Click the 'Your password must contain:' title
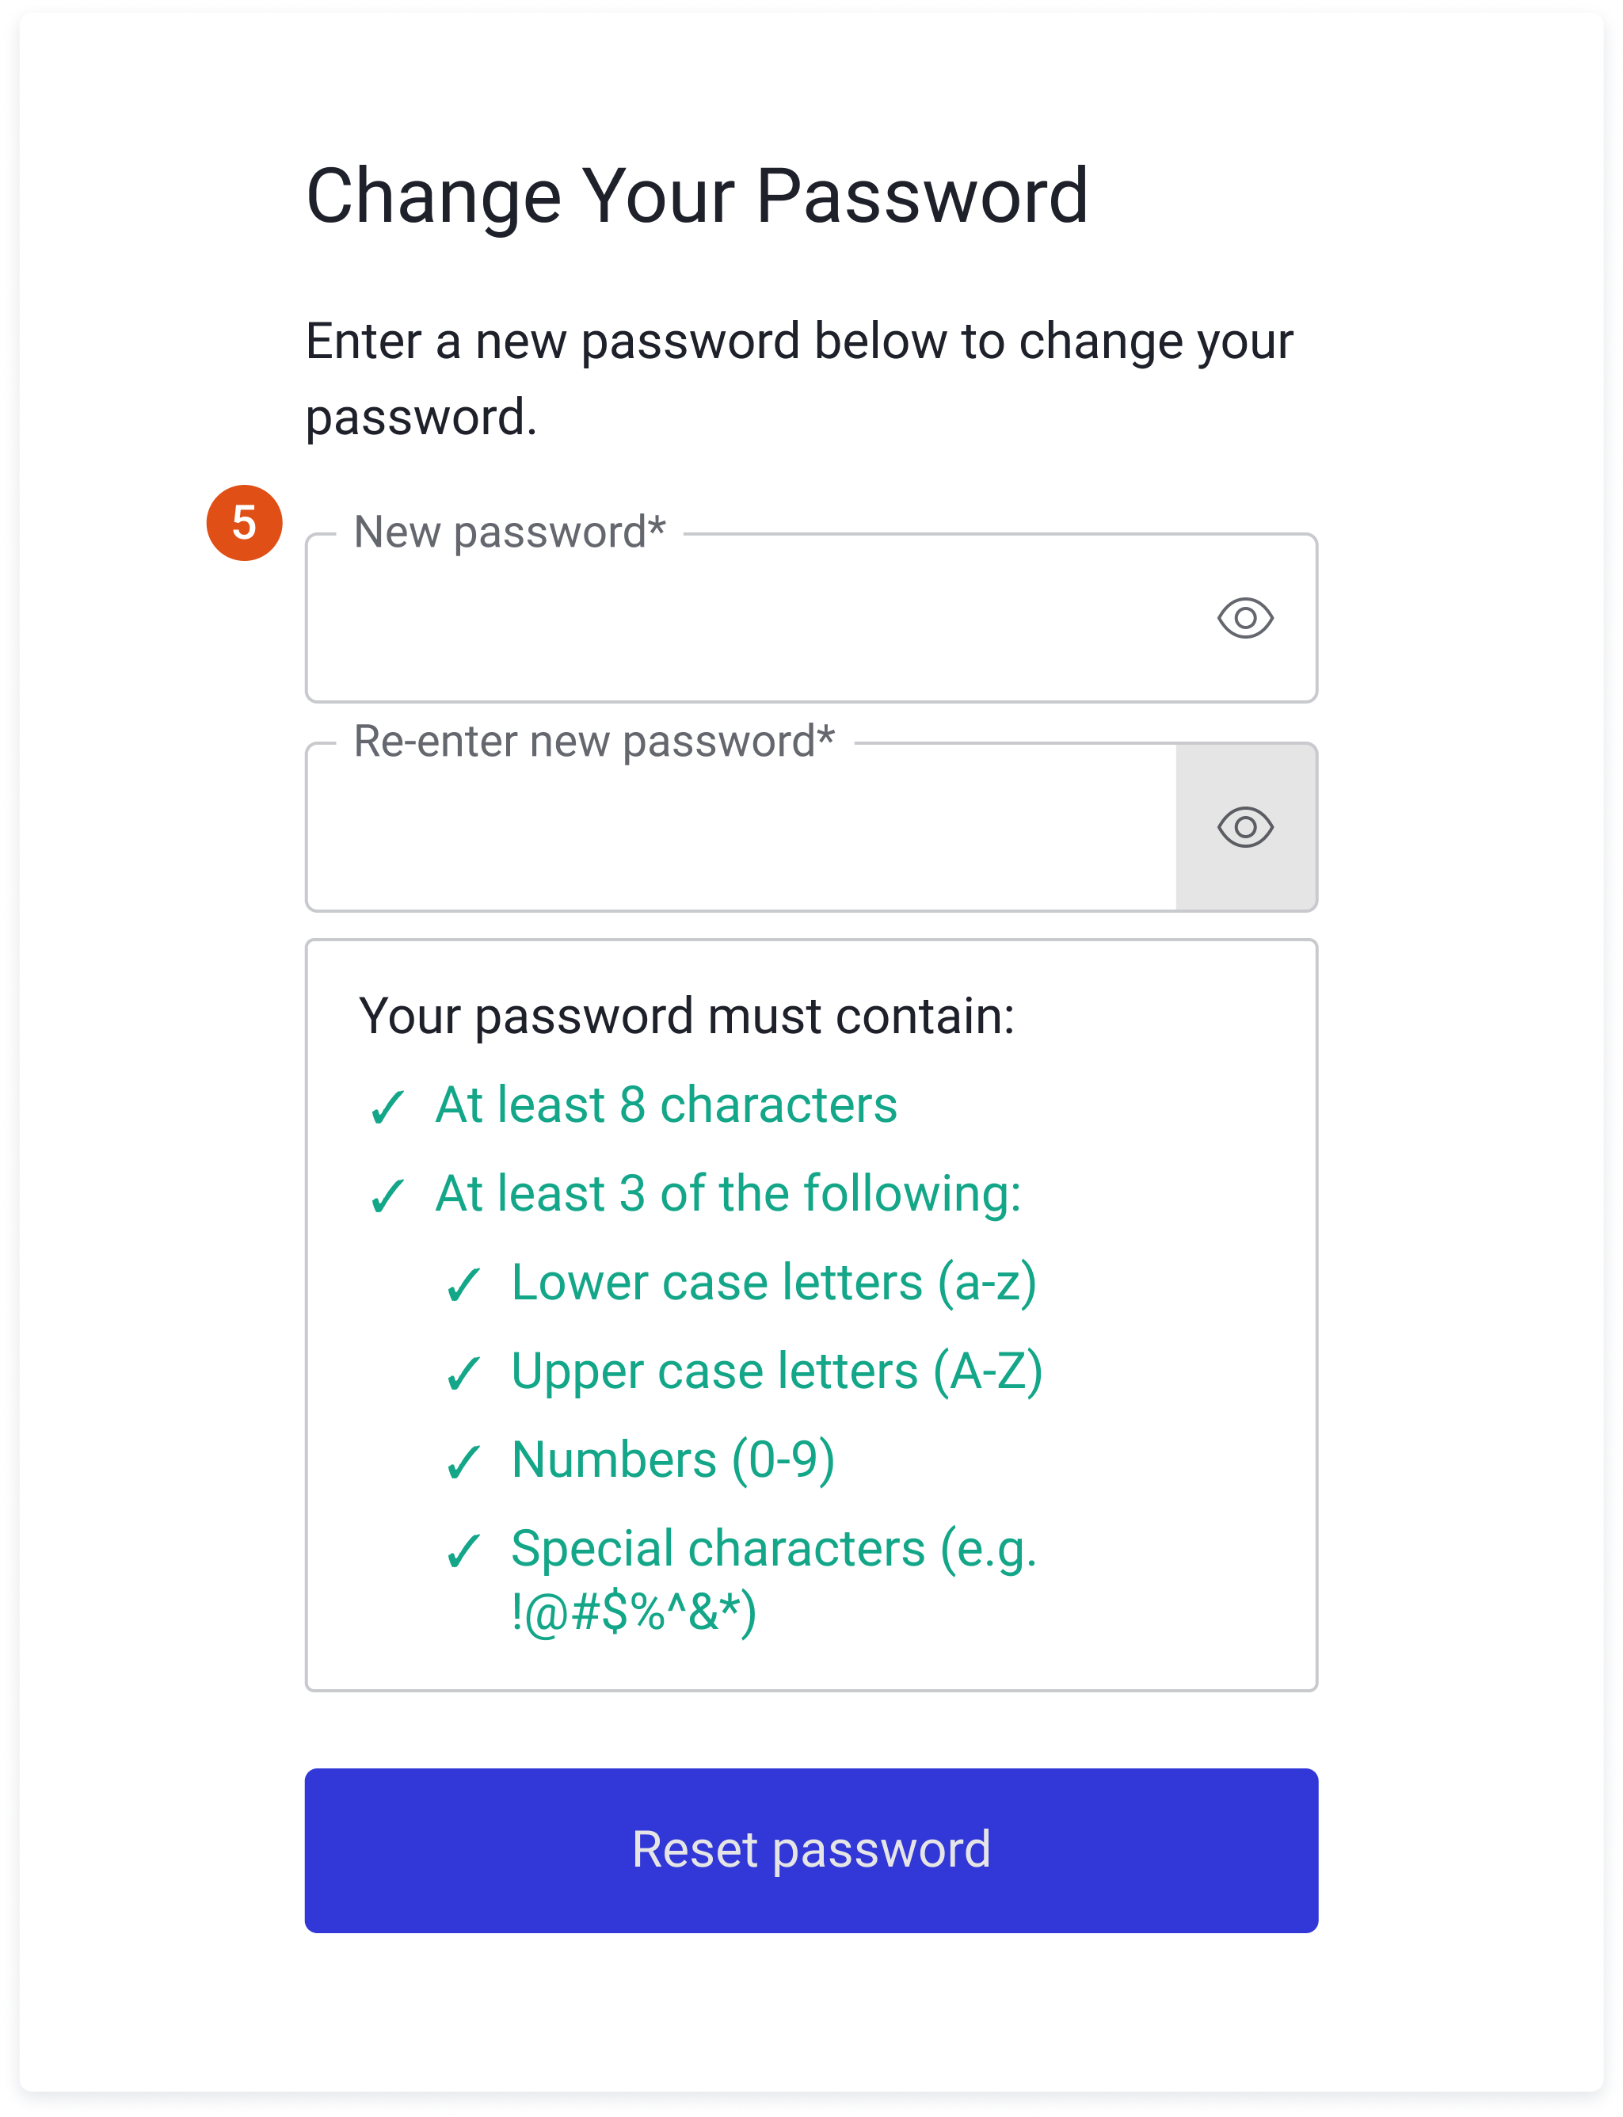This screenshot has width=1623, height=2117. (686, 1017)
